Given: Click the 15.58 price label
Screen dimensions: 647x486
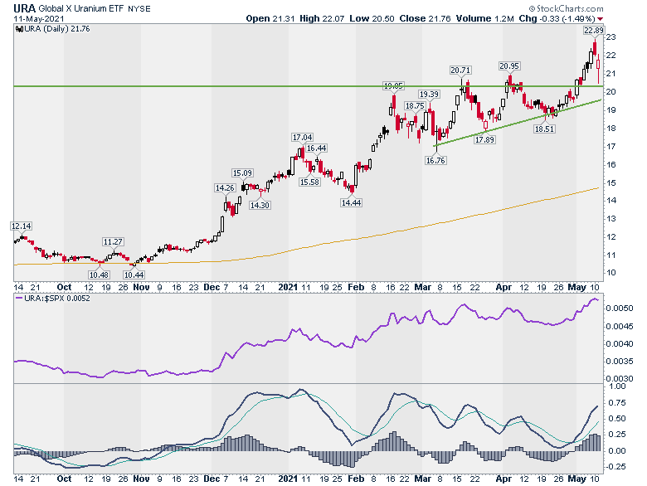Looking at the screenshot, I should tap(309, 182).
